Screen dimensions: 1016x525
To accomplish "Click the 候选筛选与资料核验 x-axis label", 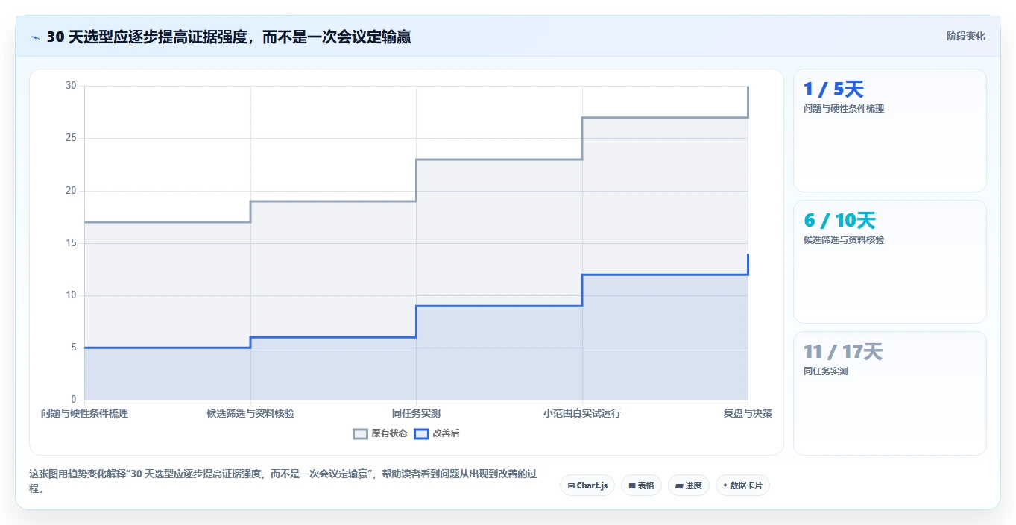I will [250, 413].
